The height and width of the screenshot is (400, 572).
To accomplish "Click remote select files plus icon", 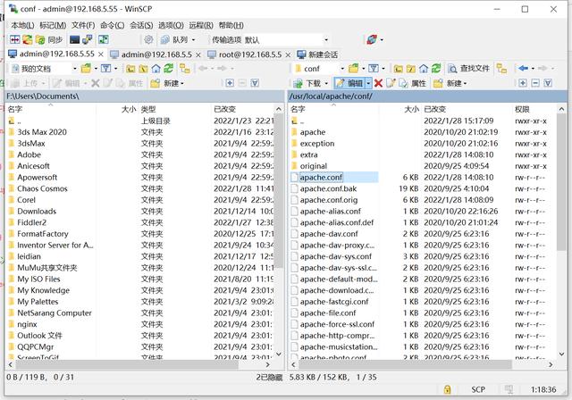I will point(523,83).
